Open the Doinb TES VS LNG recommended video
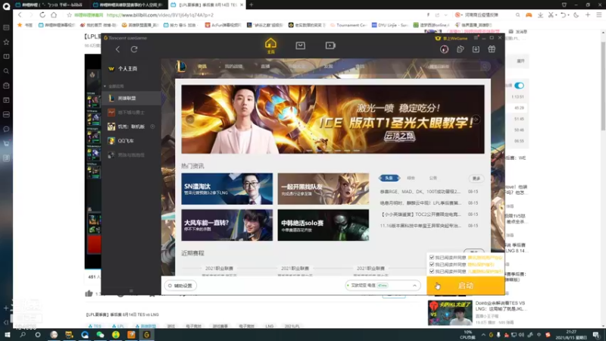 [x=477, y=312]
